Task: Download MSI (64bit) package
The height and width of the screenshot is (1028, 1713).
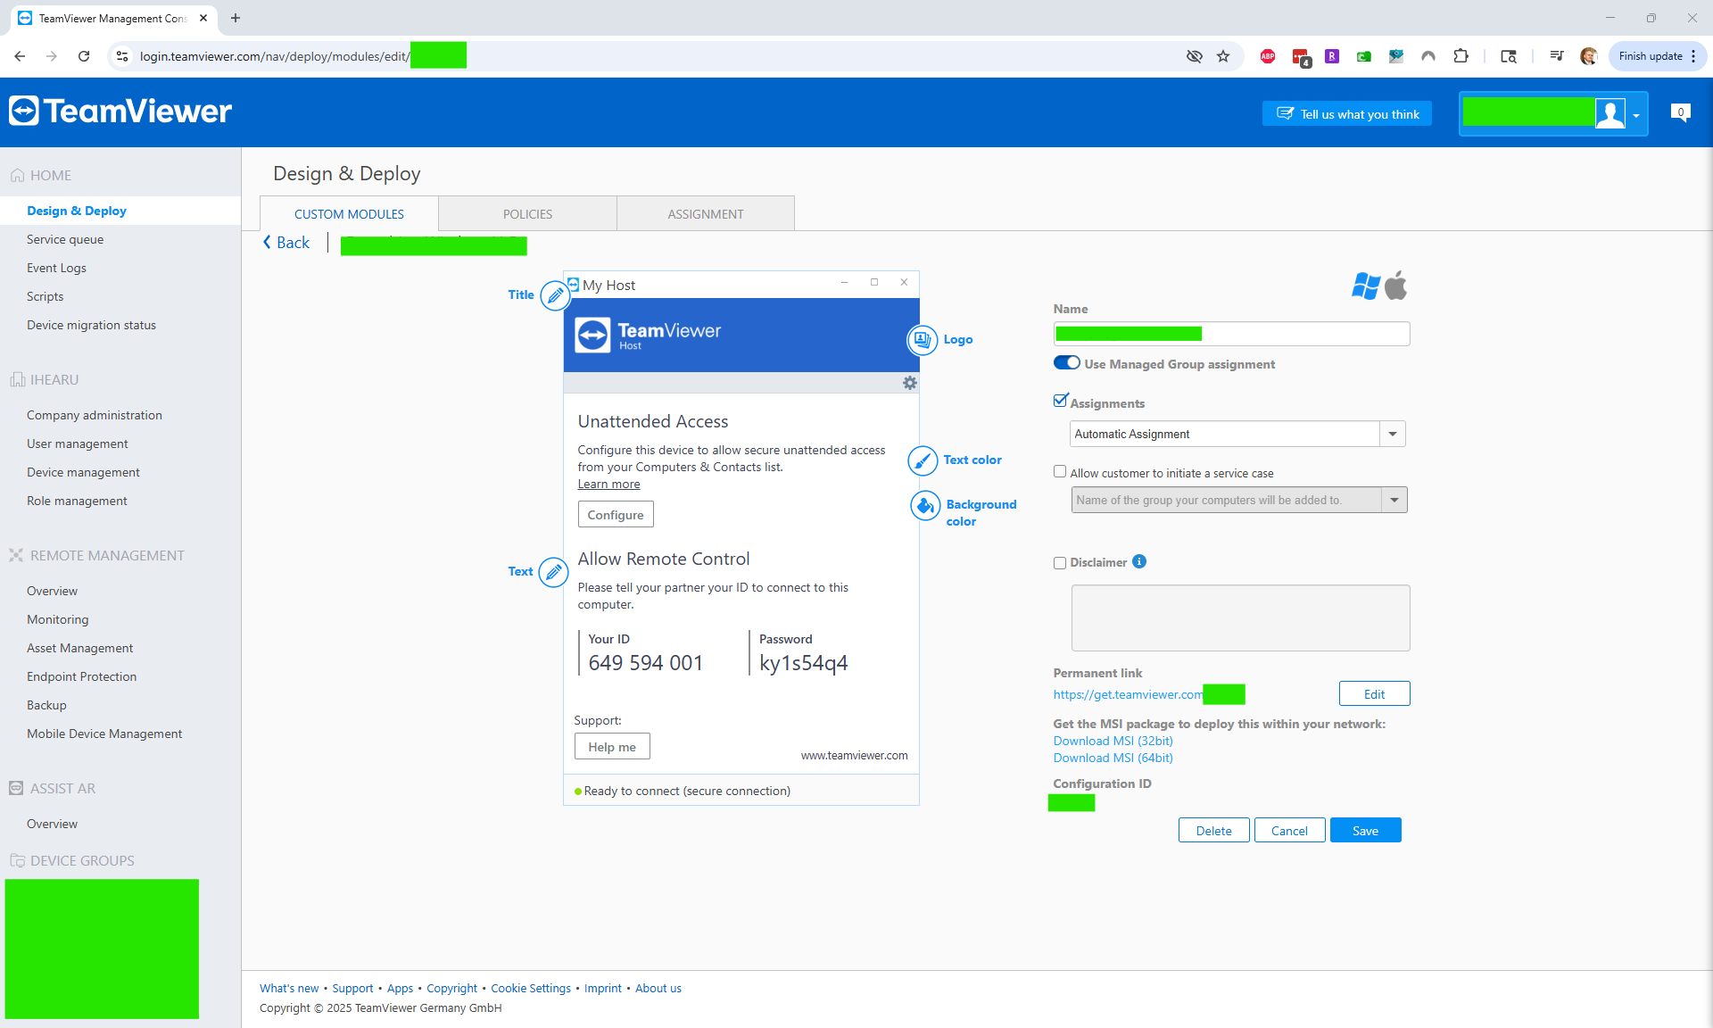Action: 1113,758
